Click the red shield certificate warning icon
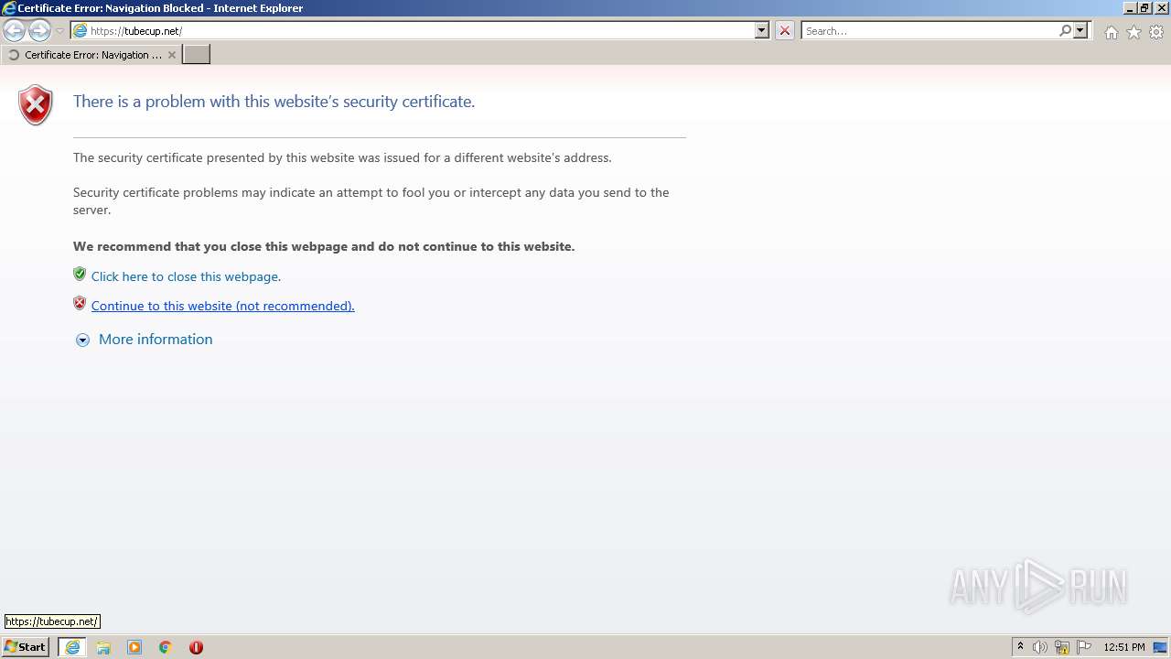1171x659 pixels. 36,104
